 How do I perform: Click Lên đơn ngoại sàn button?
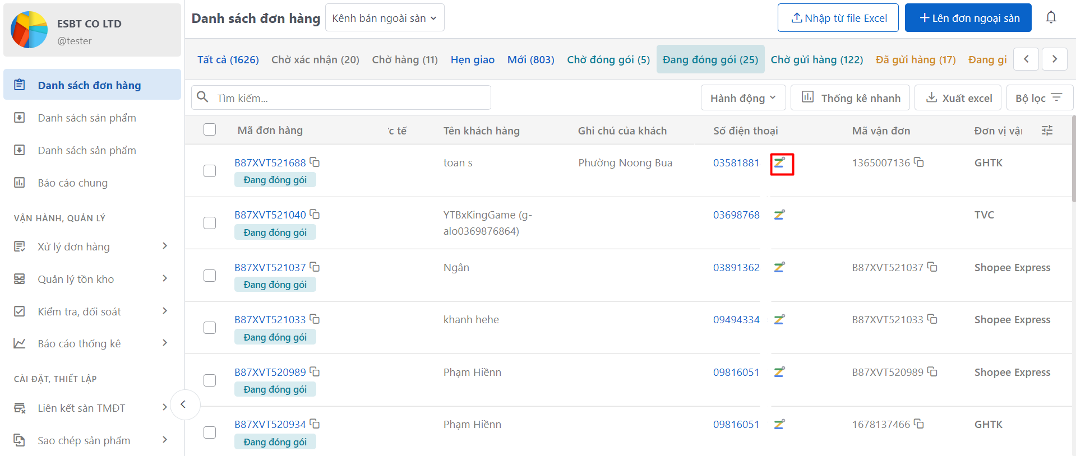point(968,18)
